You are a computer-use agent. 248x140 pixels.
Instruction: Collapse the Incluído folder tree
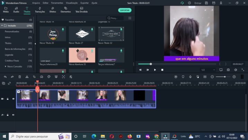click(2, 26)
